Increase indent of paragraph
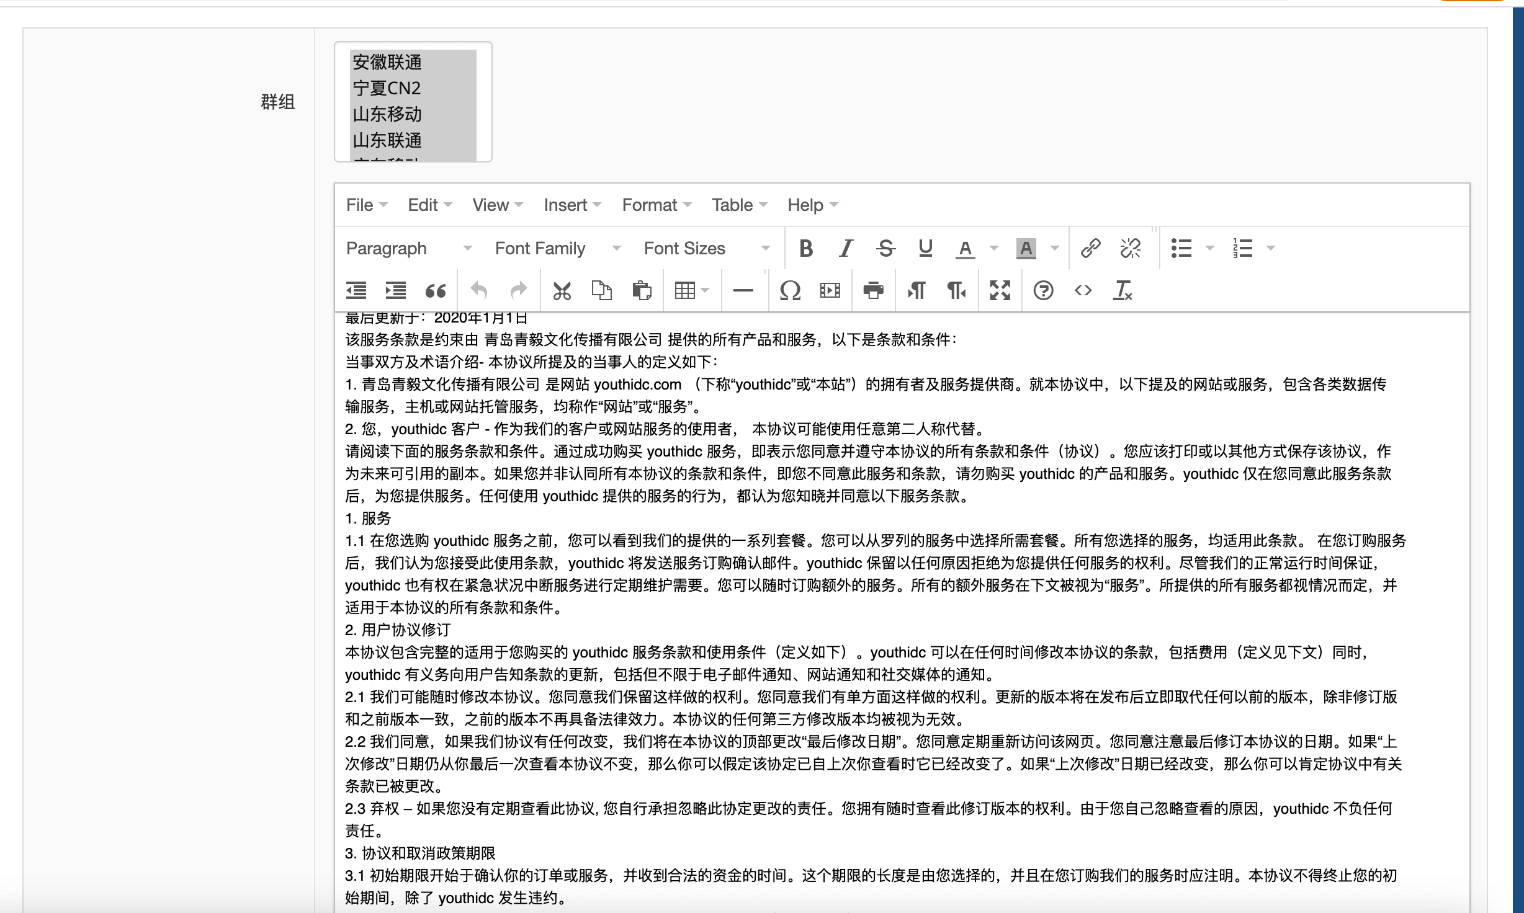1524x913 pixels. point(396,290)
